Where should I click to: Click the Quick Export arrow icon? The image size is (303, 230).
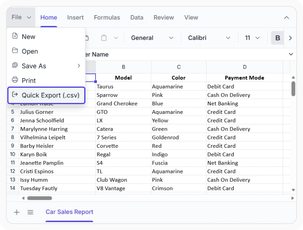[x=15, y=94]
